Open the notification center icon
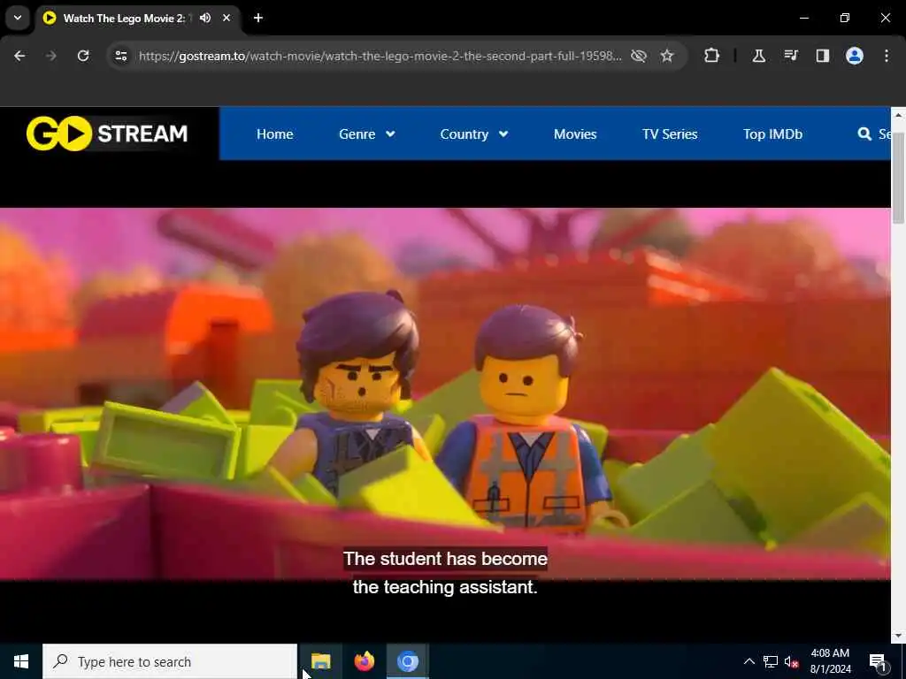Viewport: 906px width, 679px height. (878, 661)
